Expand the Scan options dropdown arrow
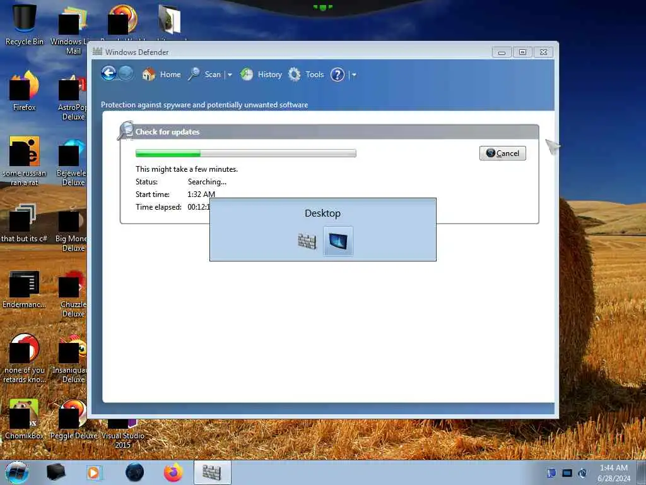This screenshot has height=485, width=646. [x=230, y=75]
